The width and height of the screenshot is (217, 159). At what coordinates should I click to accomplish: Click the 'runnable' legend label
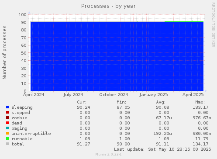pyautogui.click(x=22, y=139)
